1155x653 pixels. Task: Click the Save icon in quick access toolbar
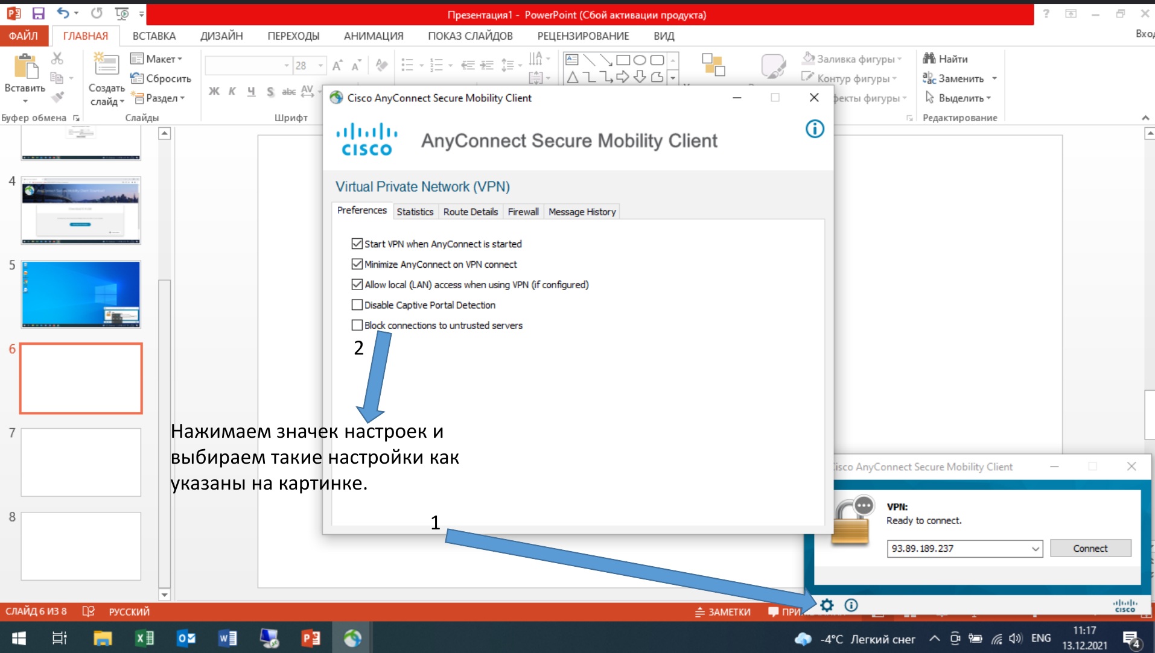click(38, 13)
